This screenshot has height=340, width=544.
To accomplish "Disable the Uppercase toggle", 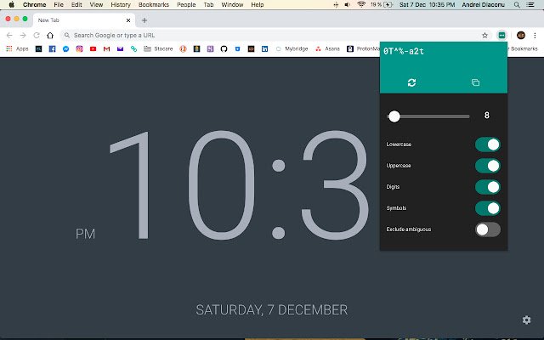I will click(x=488, y=166).
